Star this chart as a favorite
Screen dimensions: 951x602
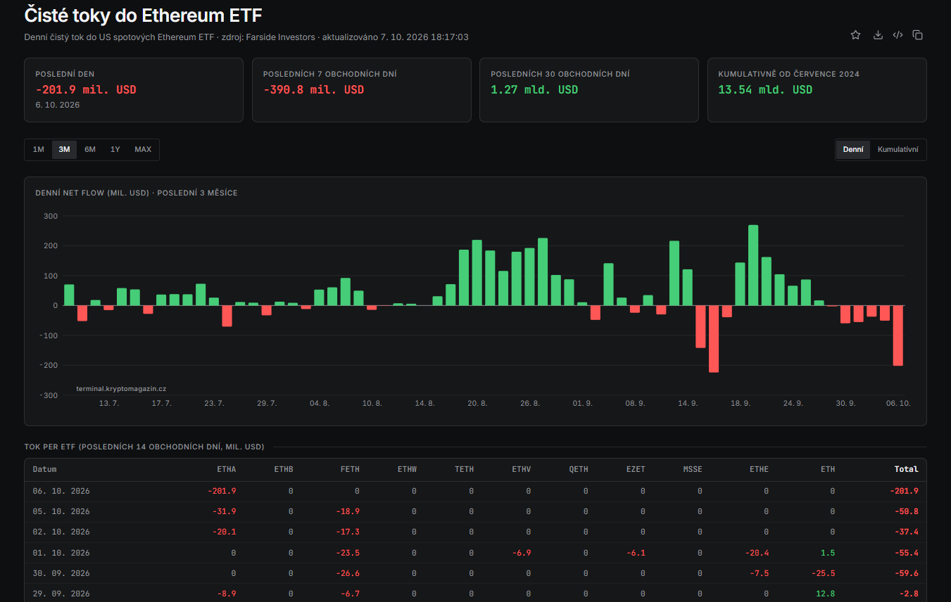click(855, 35)
